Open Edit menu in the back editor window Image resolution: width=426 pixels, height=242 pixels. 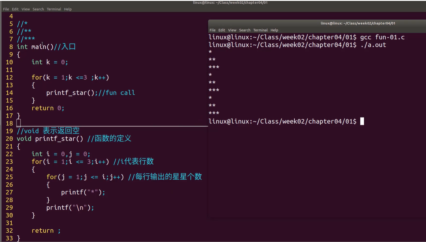click(x=15, y=9)
